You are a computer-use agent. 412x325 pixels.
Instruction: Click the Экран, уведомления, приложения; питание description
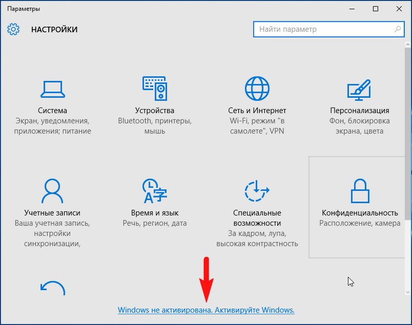point(52,126)
